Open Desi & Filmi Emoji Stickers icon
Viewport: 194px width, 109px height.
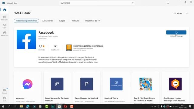pos(146,84)
